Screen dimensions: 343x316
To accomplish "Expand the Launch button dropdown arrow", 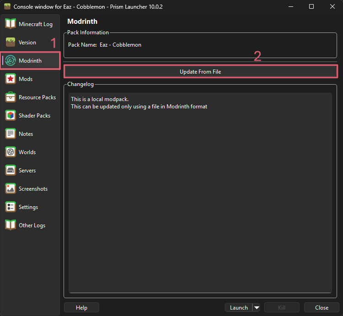I will coord(257,308).
